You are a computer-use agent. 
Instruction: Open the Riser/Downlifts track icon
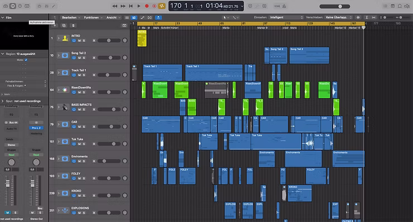(65, 90)
